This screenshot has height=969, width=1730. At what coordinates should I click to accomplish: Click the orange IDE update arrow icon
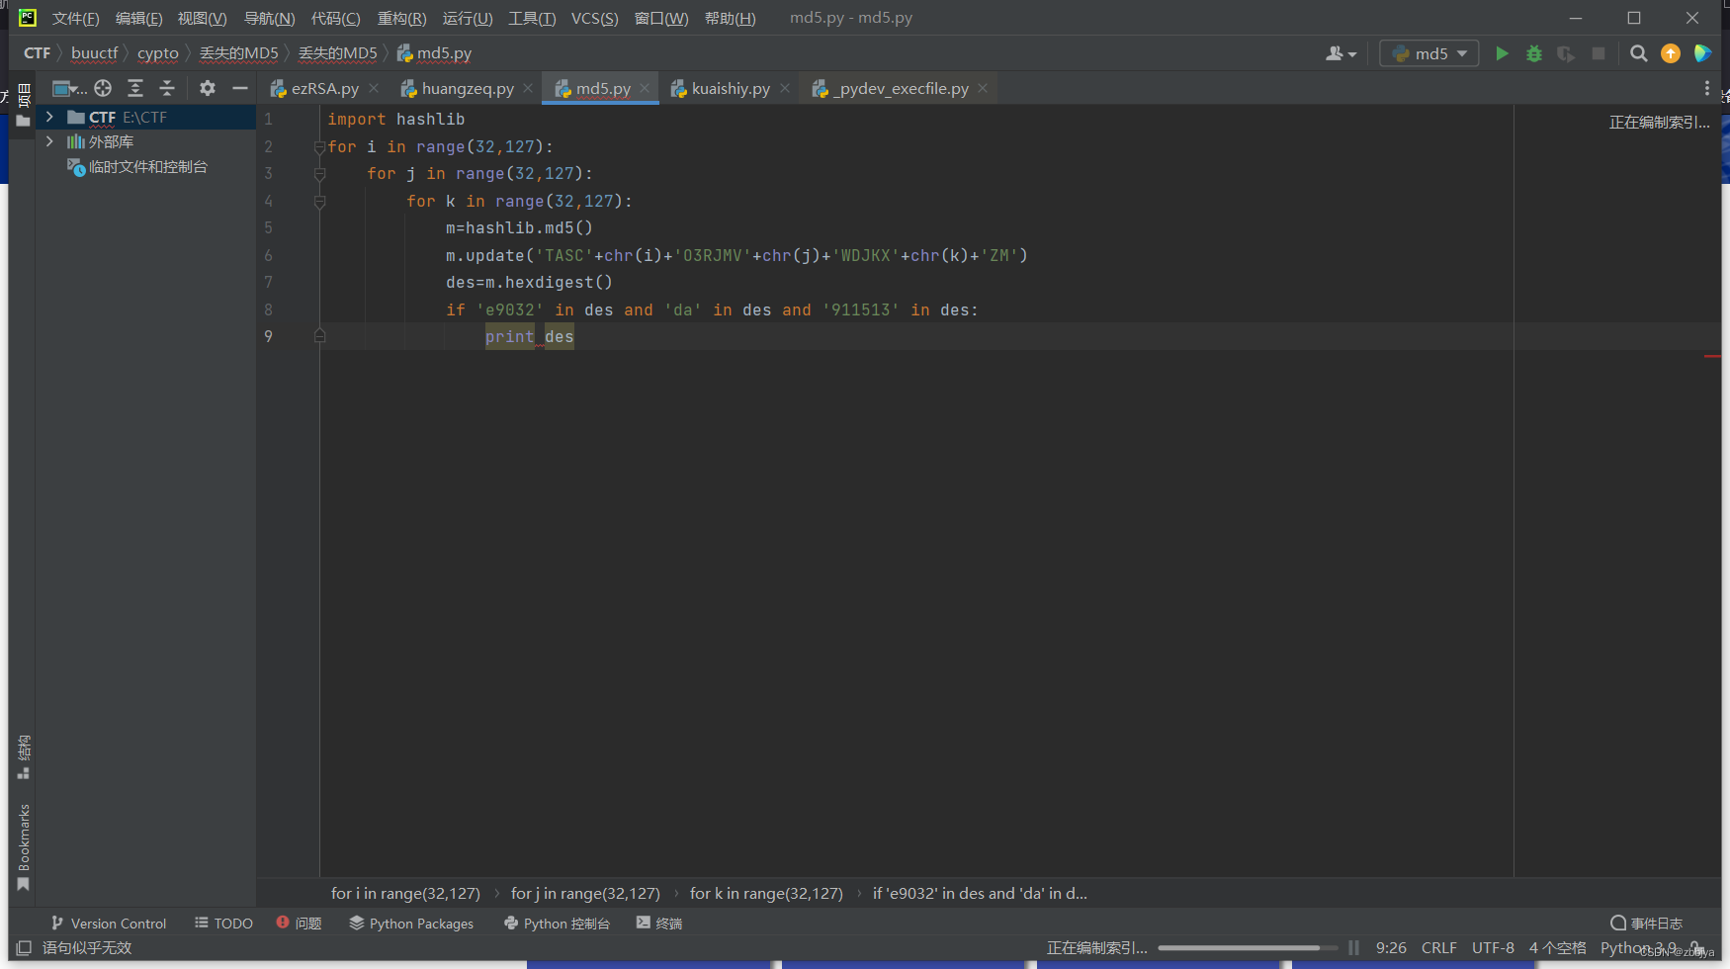[1671, 53]
